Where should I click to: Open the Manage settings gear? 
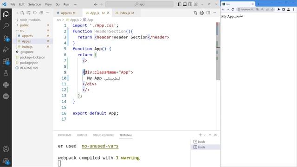click(x=6, y=161)
